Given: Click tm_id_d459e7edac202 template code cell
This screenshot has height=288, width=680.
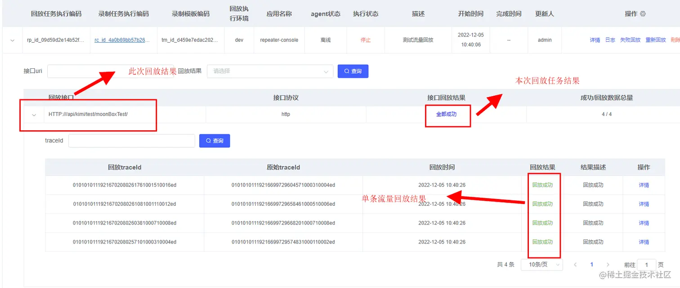Looking at the screenshot, I should click(190, 40).
